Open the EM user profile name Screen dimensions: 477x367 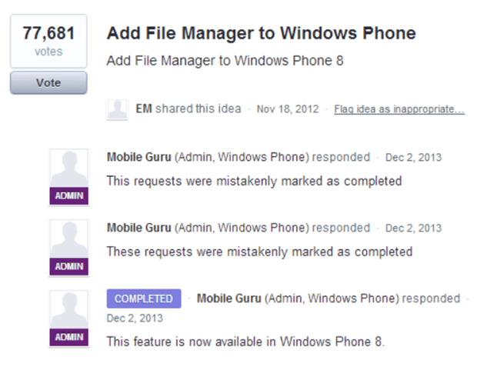[144, 108]
